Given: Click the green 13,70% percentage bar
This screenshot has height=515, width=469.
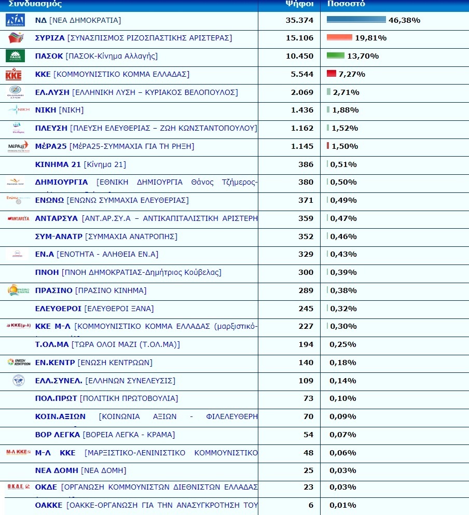Looking at the screenshot, I should [336, 55].
